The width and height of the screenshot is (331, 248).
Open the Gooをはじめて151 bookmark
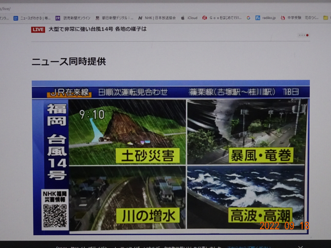tap(222, 18)
